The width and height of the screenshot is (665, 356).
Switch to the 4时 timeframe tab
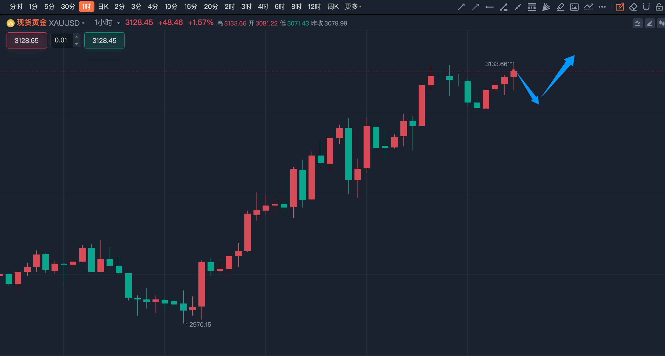tap(263, 7)
